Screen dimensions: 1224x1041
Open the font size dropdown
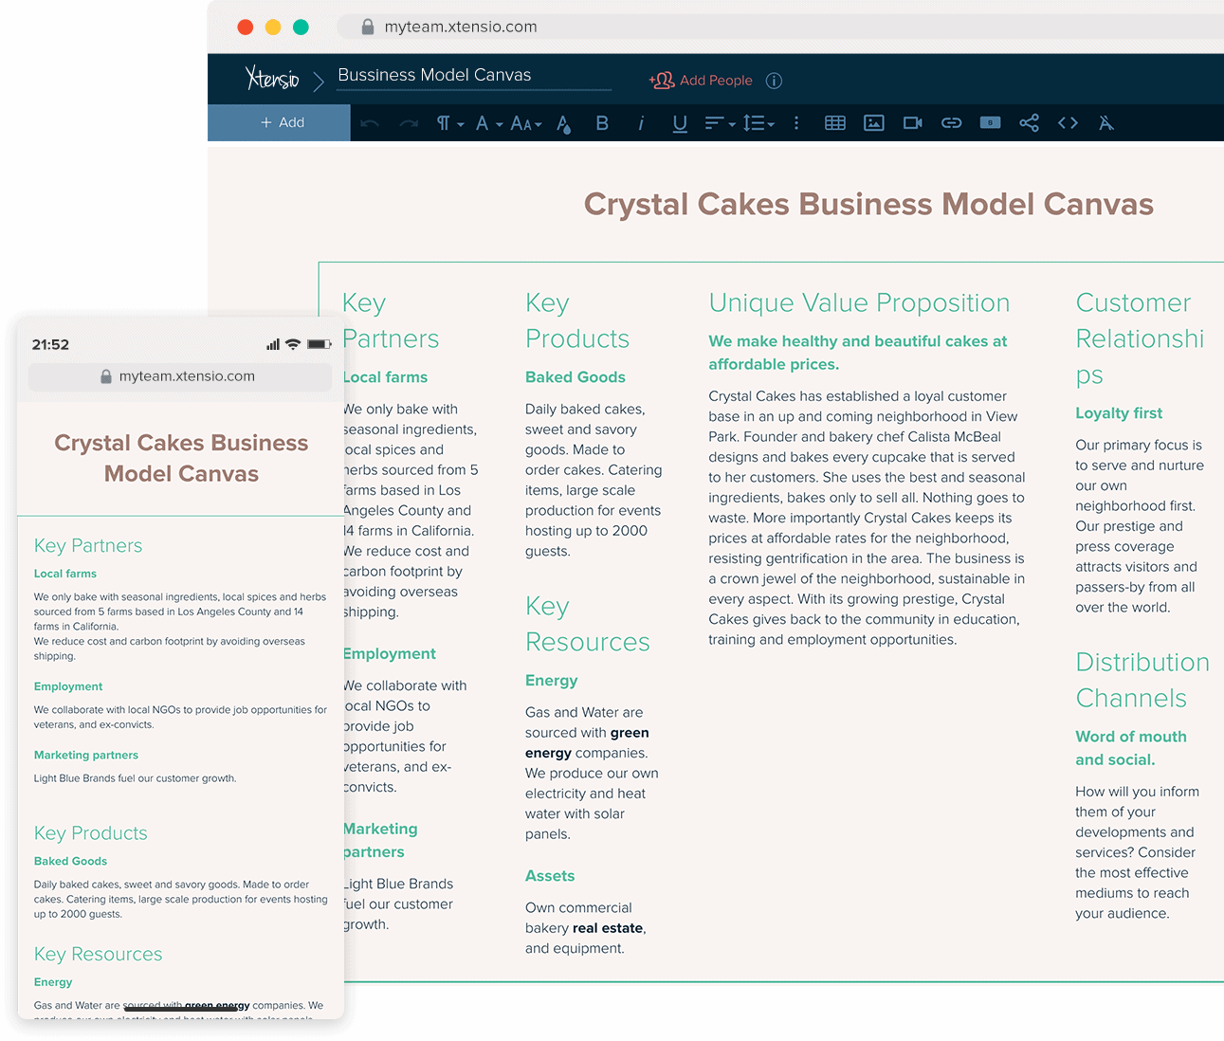(524, 122)
